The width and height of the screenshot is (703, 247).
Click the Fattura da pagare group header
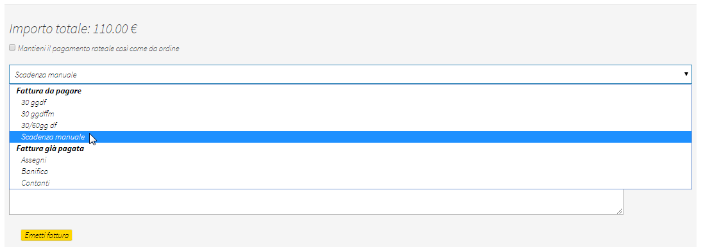(48, 91)
